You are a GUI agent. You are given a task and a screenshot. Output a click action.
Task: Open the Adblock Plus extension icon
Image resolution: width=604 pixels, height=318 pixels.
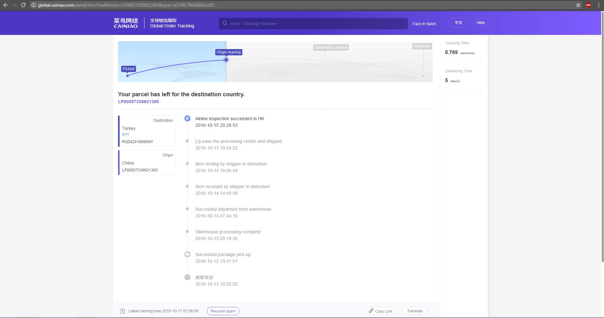(588, 5)
